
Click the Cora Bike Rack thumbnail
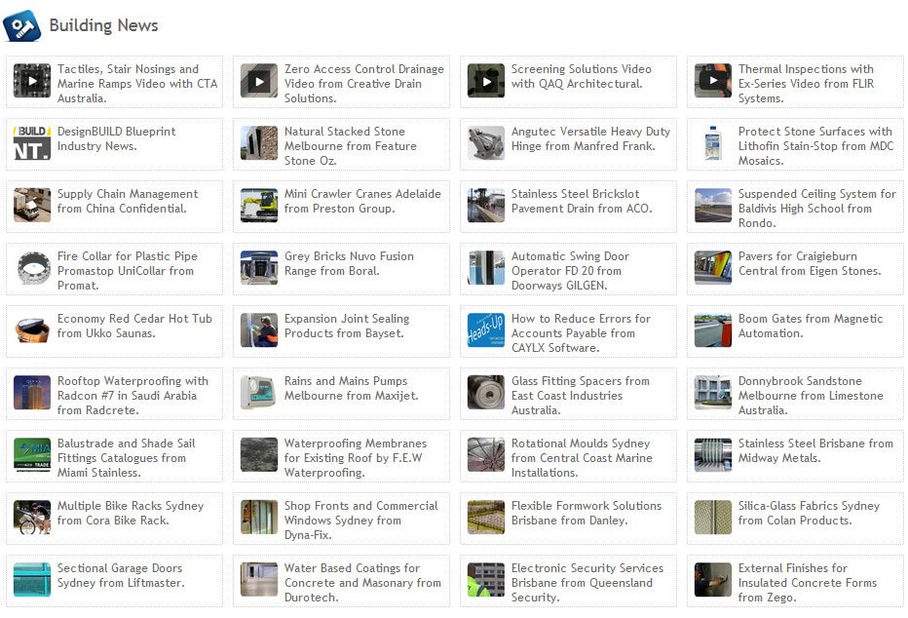tap(32, 518)
